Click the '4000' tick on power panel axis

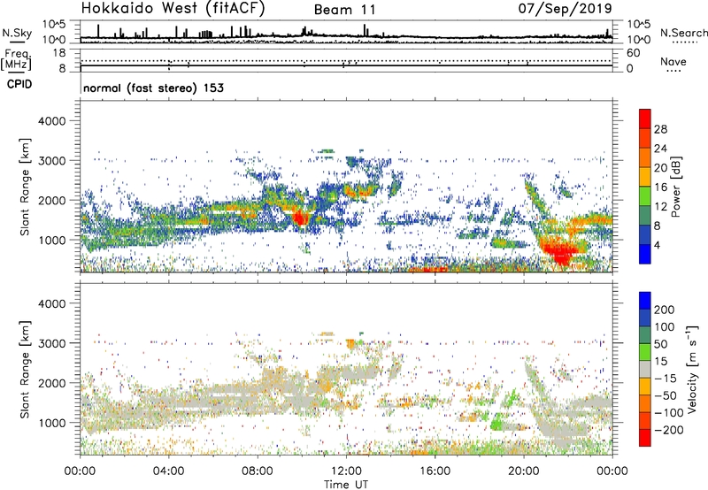coord(51,121)
